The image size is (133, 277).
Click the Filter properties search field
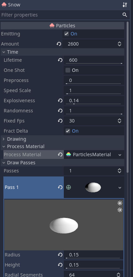click(61, 15)
